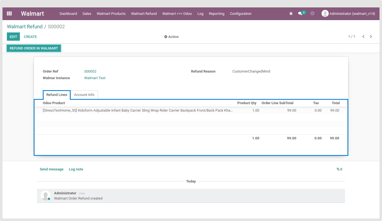Follow the Walmart Refund breadcrumb link
This screenshot has height=221, width=382.
(x=25, y=27)
